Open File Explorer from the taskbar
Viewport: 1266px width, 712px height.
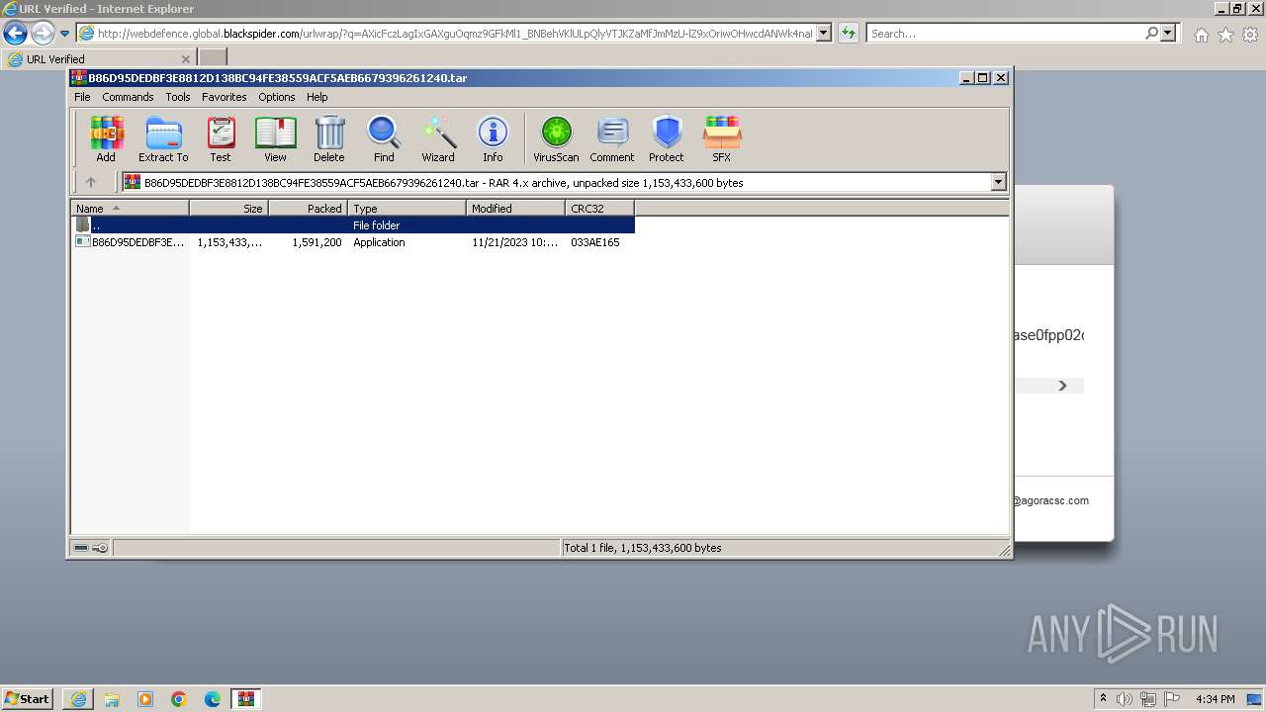pos(112,699)
